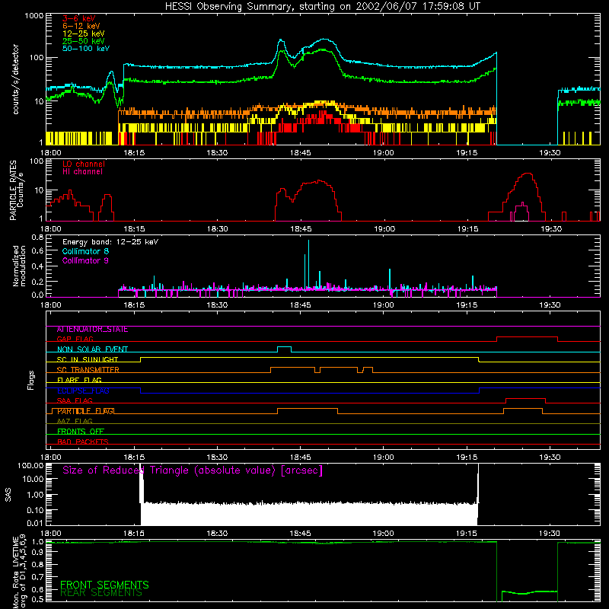Screen dimensions: 609x609
Task: Select the 6-12 keV legend entry
Action: [x=81, y=26]
